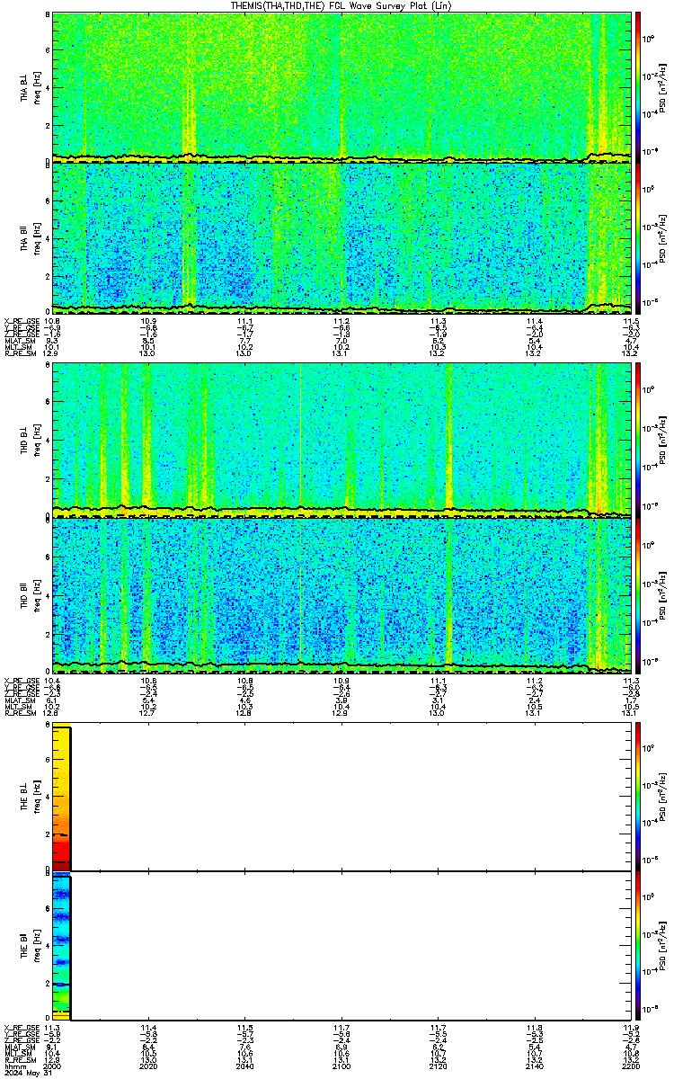Click the 2200 time label on bottom axis
674x1079 pixels.
[x=629, y=1066]
